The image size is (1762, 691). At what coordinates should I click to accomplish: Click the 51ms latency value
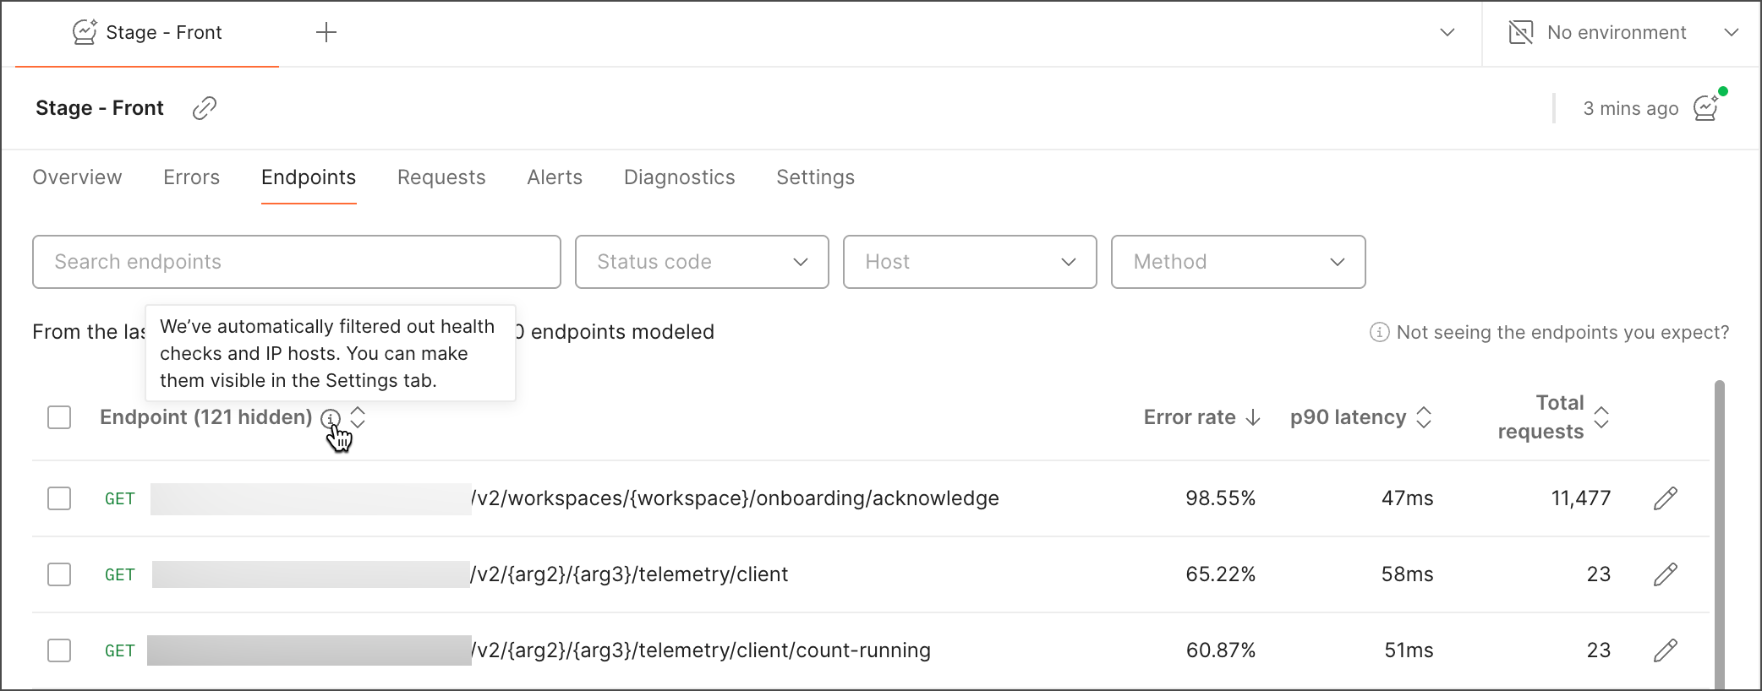pos(1409,650)
